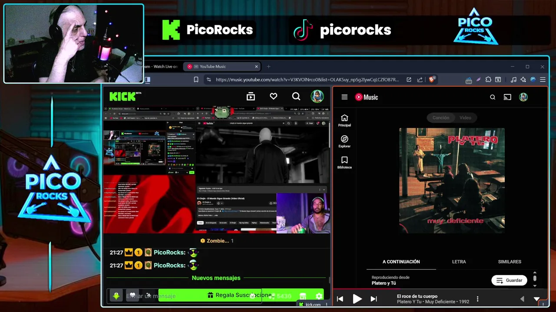Open Leo AI sparkle icon in toolbar

coord(523,80)
